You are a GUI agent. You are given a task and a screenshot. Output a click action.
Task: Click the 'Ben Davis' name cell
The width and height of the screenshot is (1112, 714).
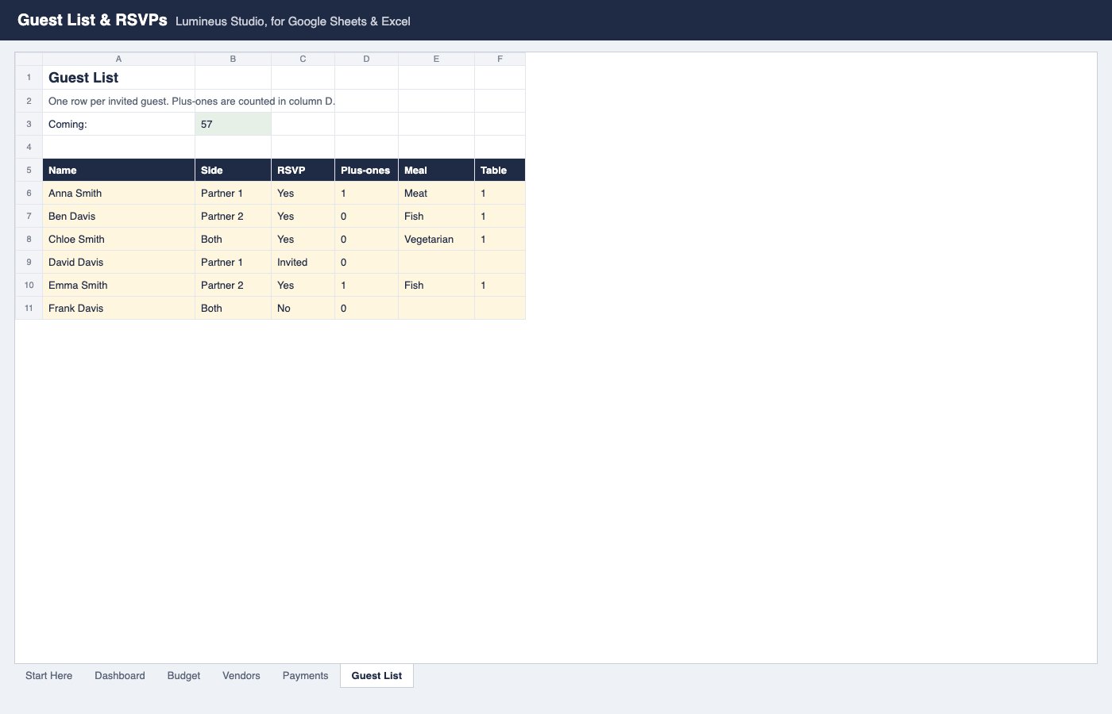(118, 216)
